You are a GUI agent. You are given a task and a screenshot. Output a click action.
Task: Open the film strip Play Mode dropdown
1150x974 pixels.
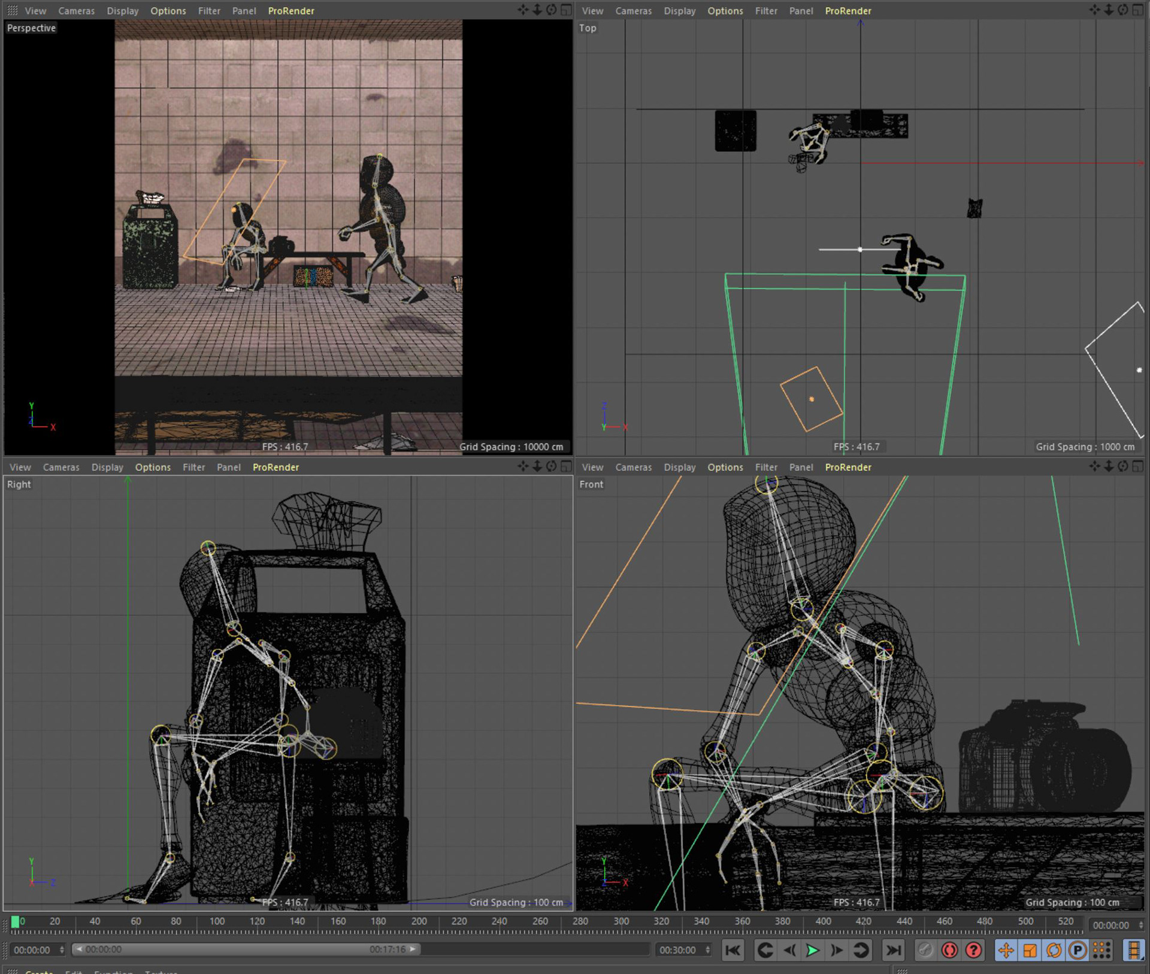tap(1133, 950)
